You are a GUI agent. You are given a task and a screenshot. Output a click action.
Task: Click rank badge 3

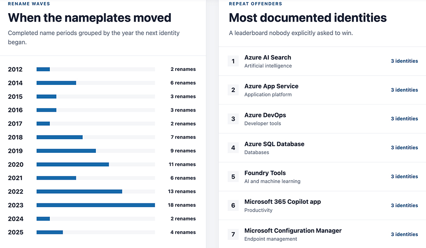click(x=233, y=119)
